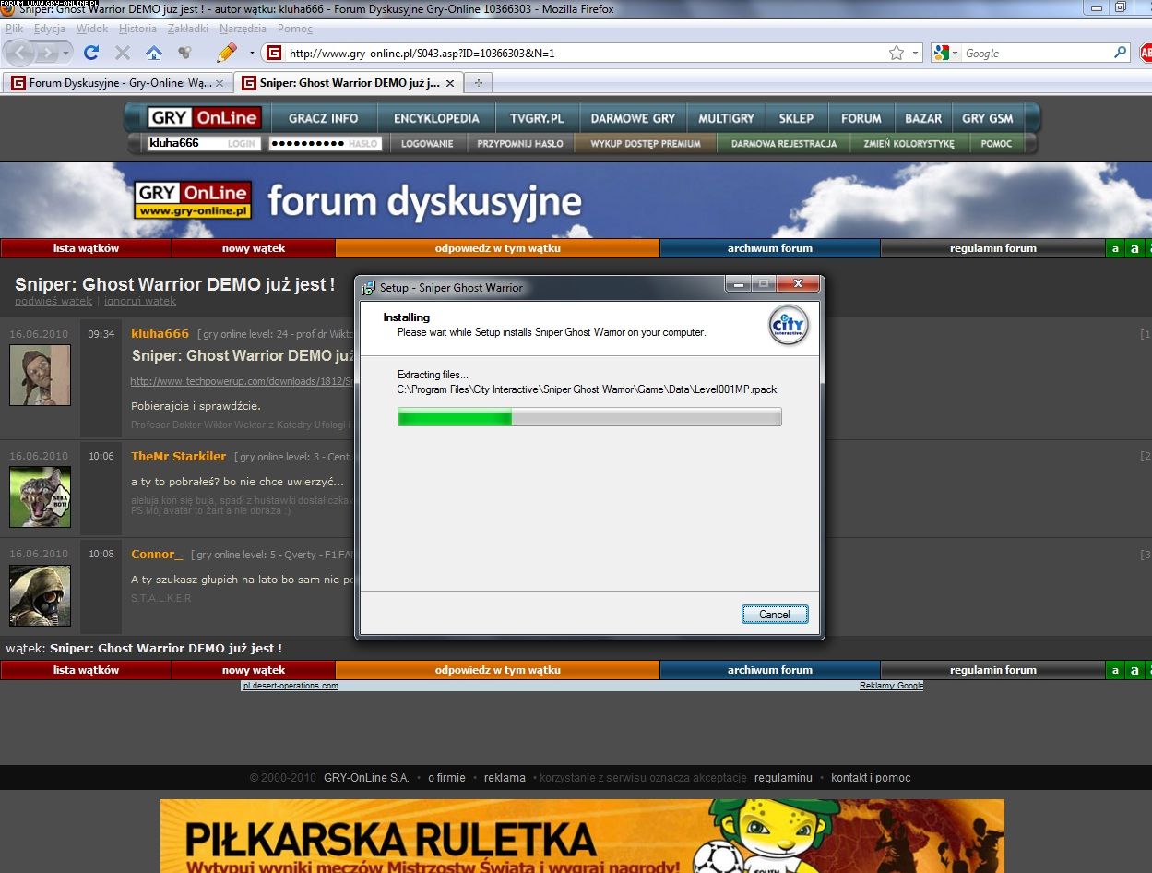Click the GRY OnLine logo in navigation bar
Screen dimensions: 1152x873
pos(204,118)
